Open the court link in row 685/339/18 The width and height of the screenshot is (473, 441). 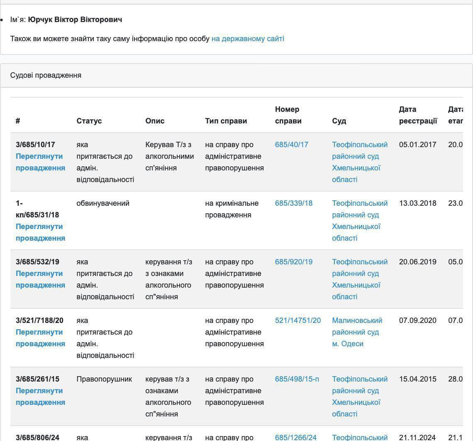tap(360, 221)
